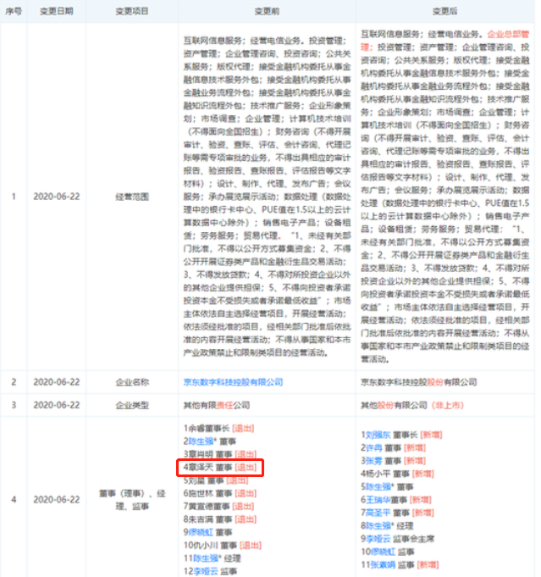The height and width of the screenshot is (577, 541).
Task: Open 陈生强 link in before-change row 2 董事
Action: coord(201,441)
